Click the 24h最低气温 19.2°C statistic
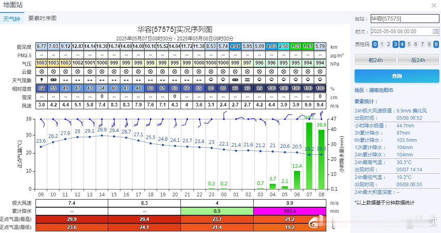This screenshot has height=233, width=441. [383, 177]
